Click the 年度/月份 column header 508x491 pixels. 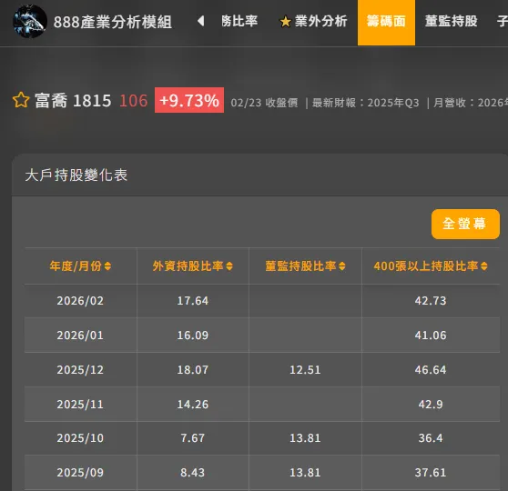tap(76, 266)
